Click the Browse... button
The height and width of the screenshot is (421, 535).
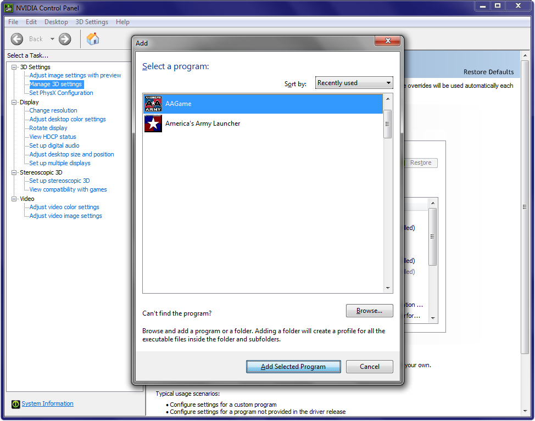coord(370,311)
